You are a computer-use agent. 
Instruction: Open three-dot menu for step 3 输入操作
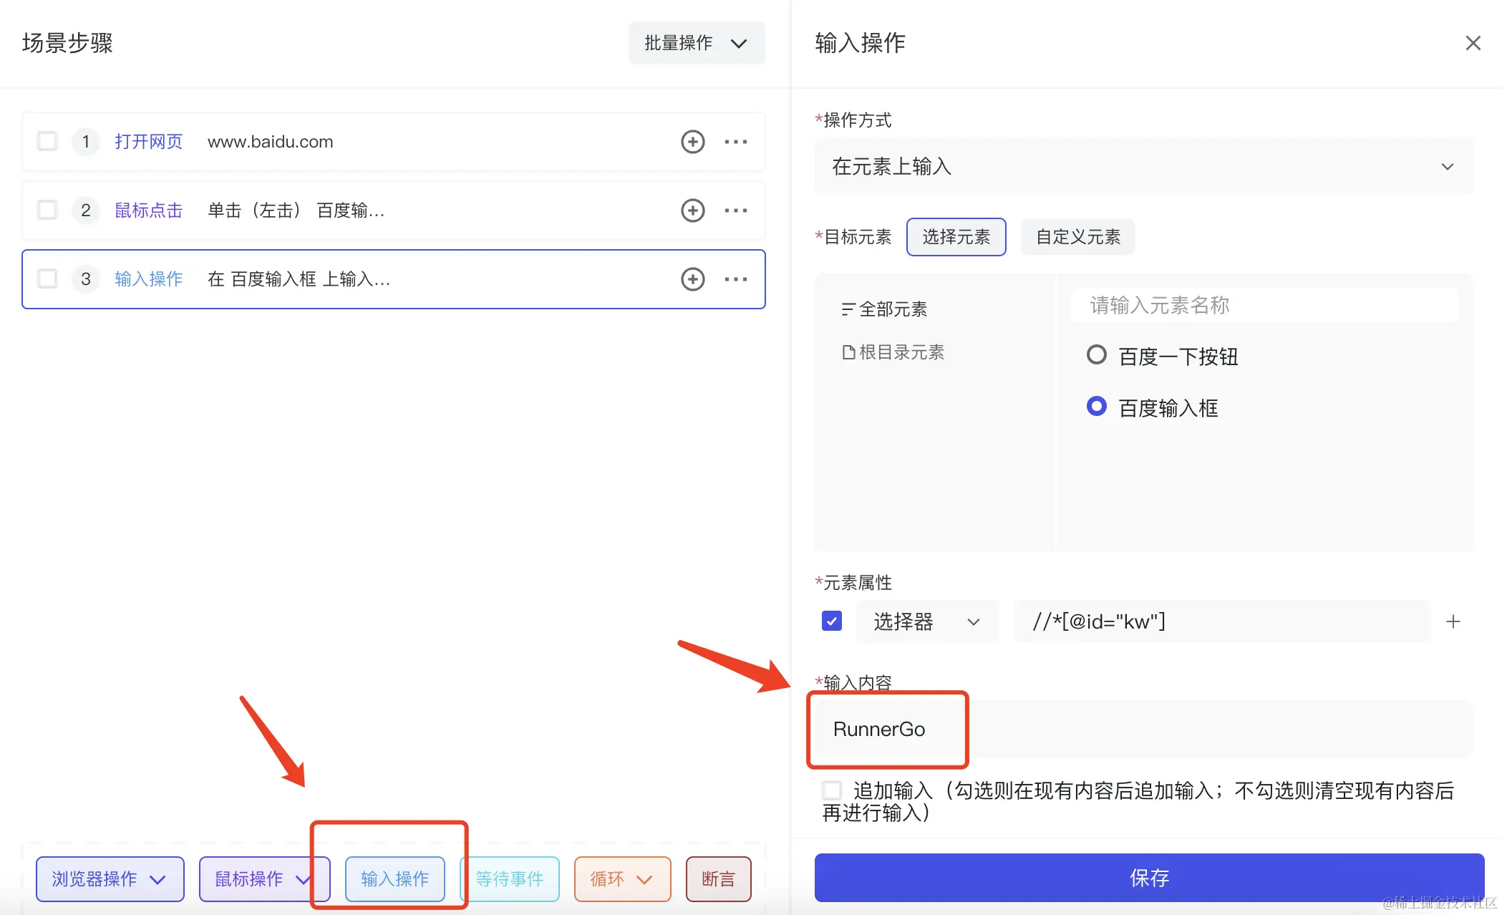pos(735,279)
